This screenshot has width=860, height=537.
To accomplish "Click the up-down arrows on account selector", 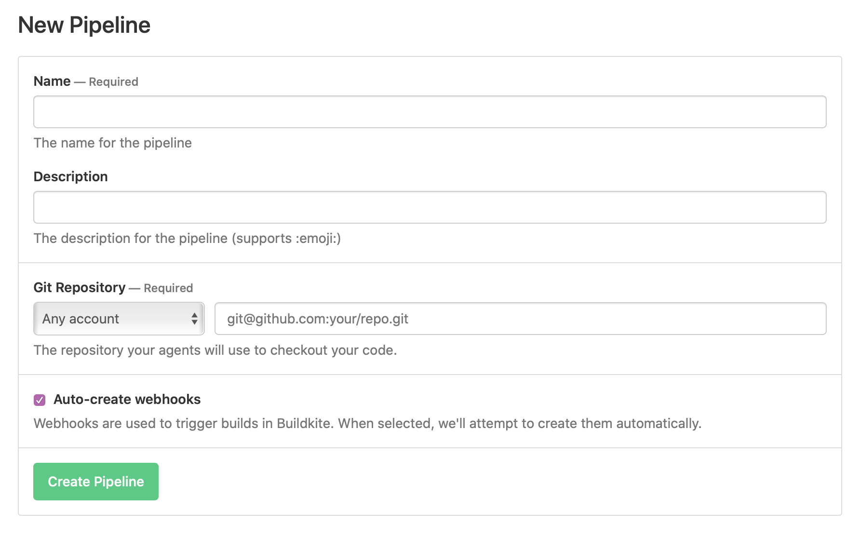I will click(194, 319).
